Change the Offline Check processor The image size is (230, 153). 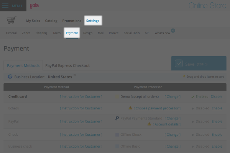pyautogui.click(x=172, y=135)
